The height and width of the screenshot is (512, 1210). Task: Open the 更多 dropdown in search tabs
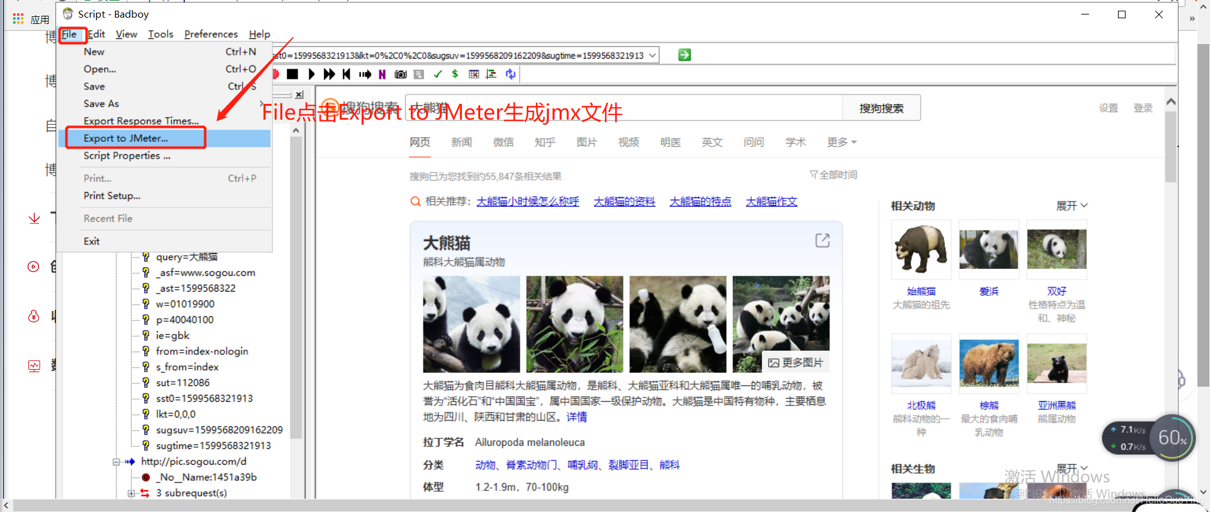[x=842, y=142]
